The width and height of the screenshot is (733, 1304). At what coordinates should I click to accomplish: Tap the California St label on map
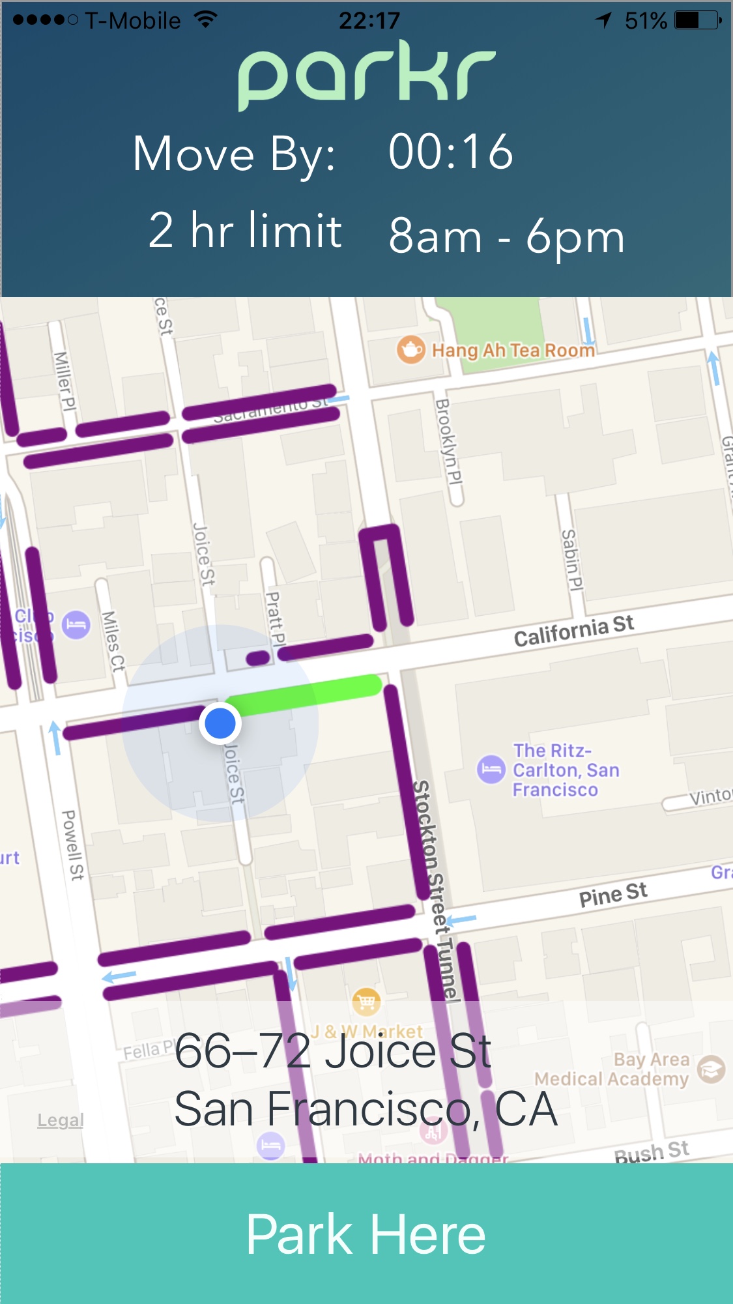[x=574, y=631]
